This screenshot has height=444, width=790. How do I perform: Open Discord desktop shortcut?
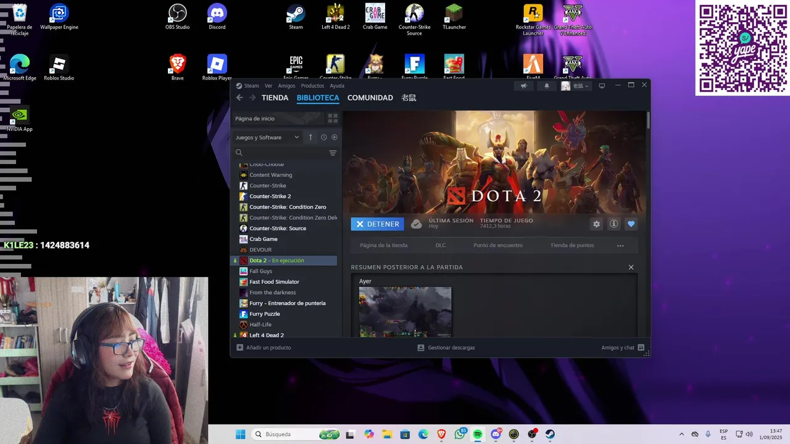tap(217, 17)
